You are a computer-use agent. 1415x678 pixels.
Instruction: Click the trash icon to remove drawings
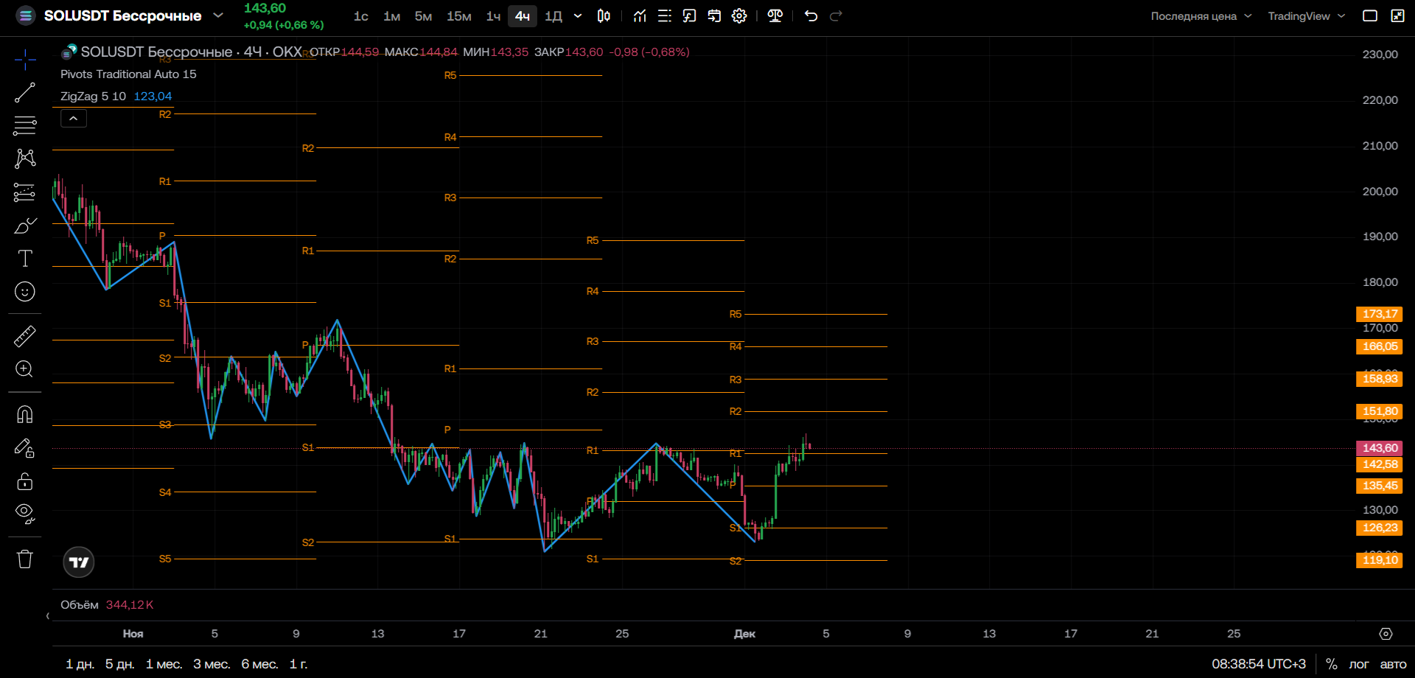tap(25, 559)
